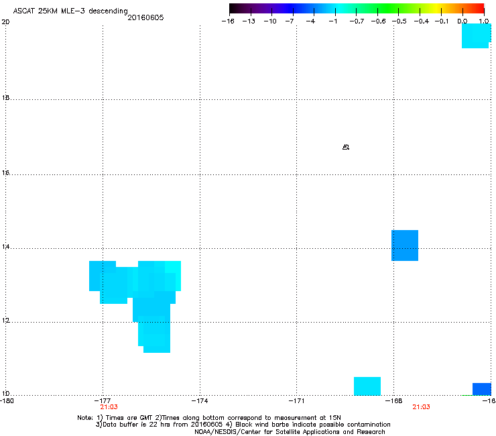
Task: Click the latitude label 18
Action: point(5,97)
